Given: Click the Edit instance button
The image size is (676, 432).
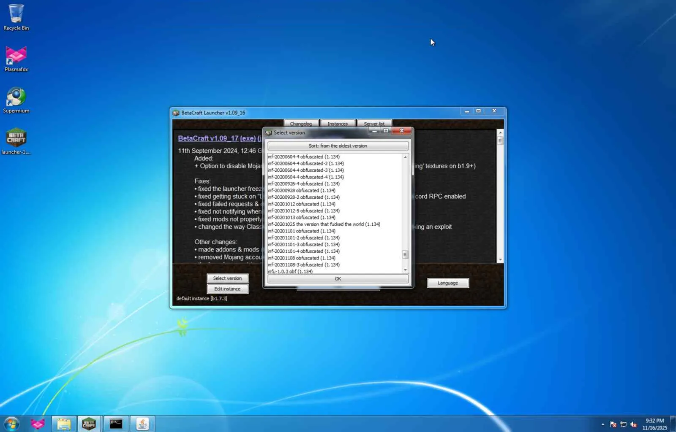Looking at the screenshot, I should pos(228,289).
